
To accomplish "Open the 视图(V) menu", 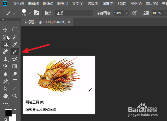I will coord(136,4).
